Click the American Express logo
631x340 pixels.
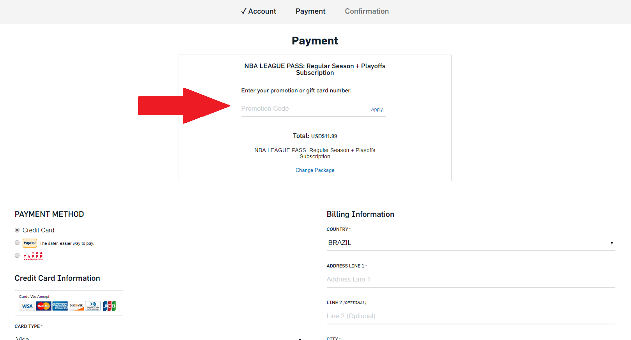[x=60, y=306]
